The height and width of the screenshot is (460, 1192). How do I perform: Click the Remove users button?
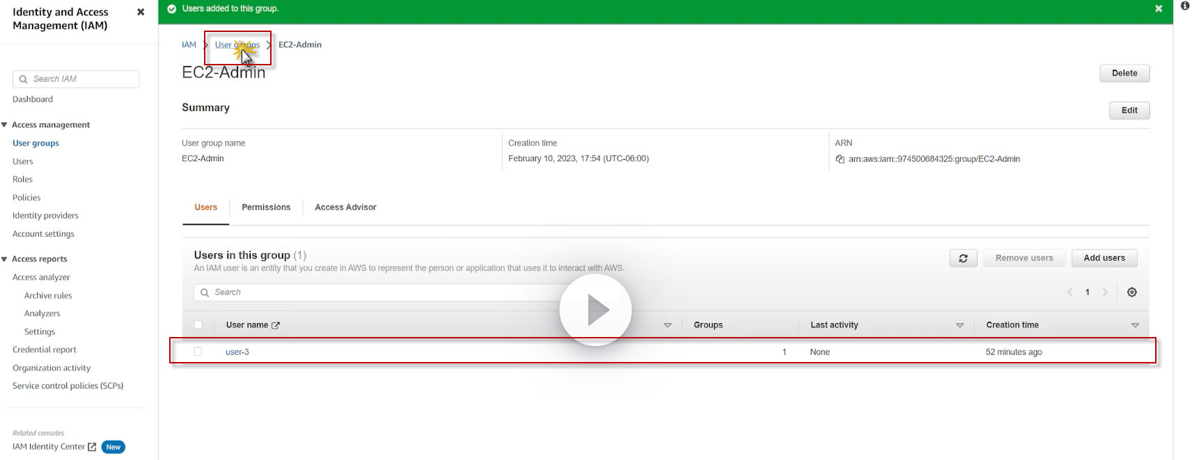coord(1024,258)
